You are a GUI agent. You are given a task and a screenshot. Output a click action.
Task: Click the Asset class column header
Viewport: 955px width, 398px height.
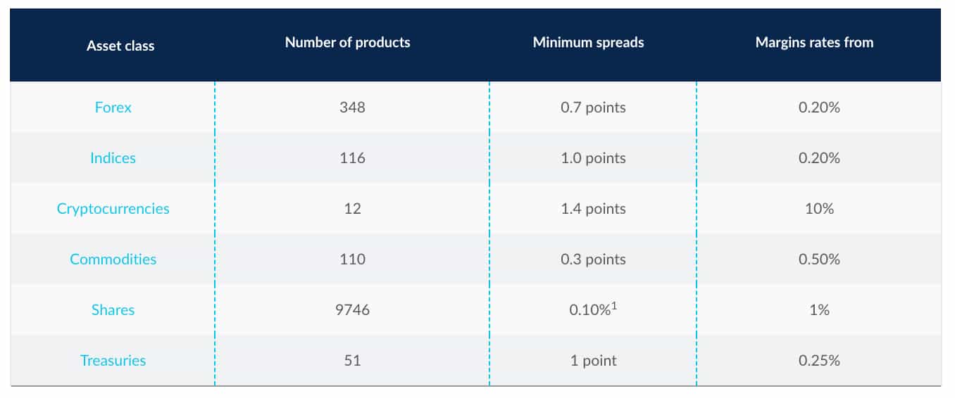(120, 46)
